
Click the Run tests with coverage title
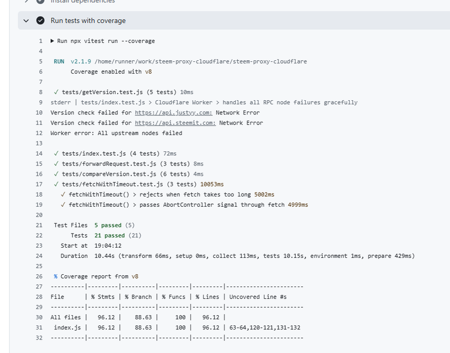[x=88, y=21]
